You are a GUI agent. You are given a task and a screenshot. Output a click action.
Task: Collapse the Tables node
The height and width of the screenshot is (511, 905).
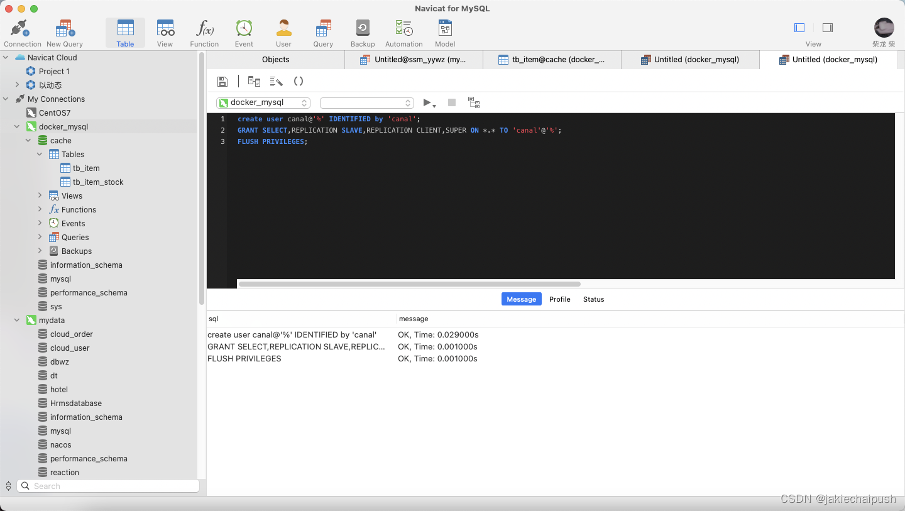pos(40,154)
